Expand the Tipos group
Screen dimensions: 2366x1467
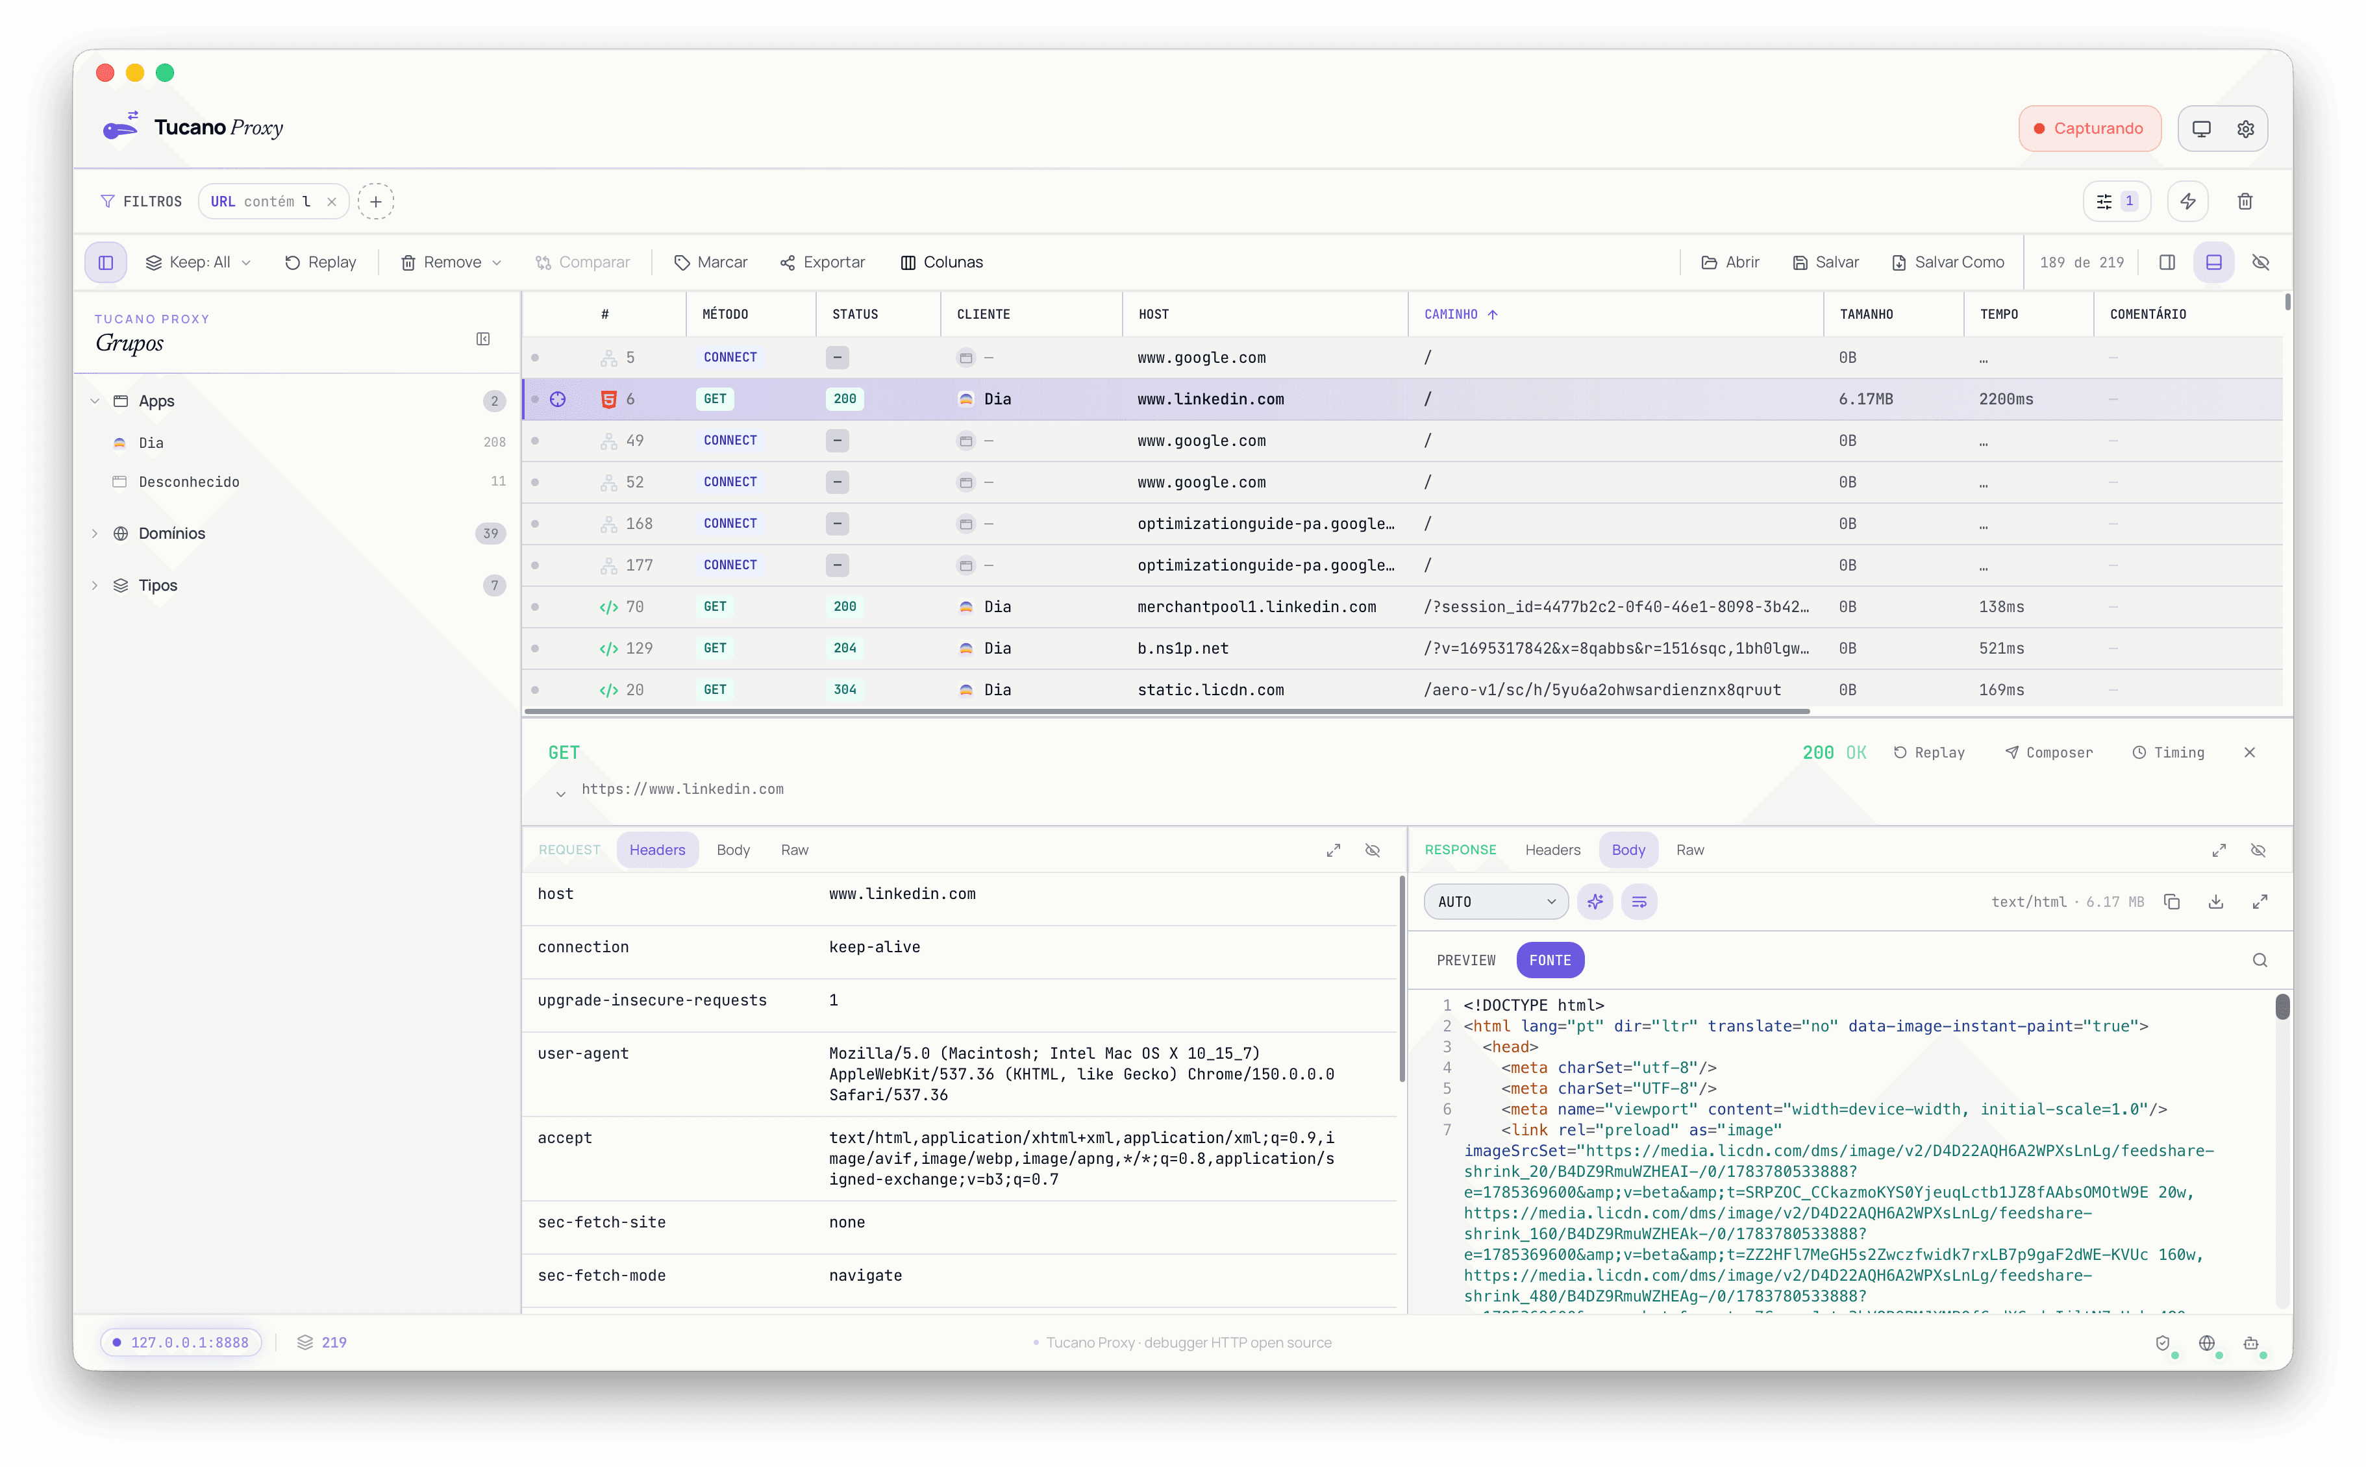pos(95,585)
